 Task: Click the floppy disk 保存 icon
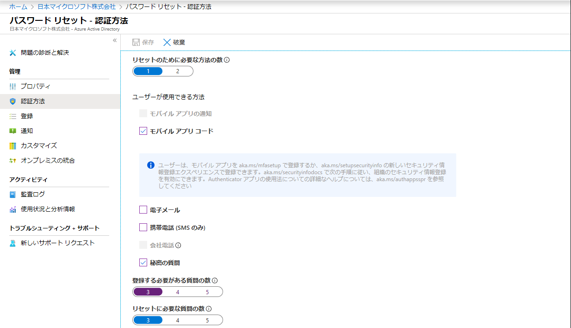pyautogui.click(x=136, y=42)
